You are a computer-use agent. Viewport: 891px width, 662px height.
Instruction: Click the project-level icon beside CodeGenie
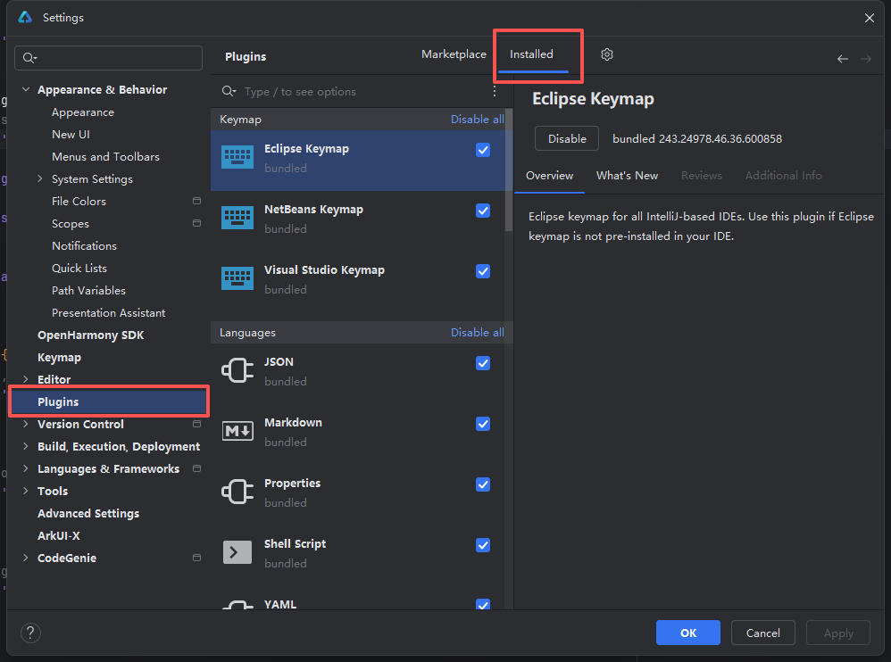click(196, 558)
